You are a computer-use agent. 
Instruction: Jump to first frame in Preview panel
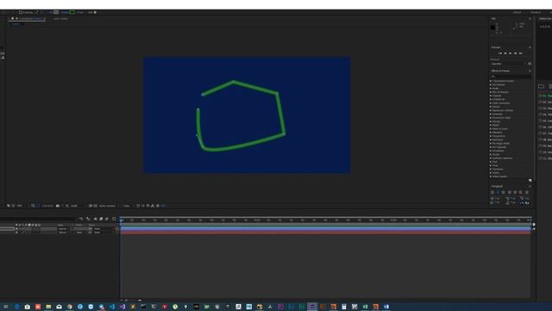coord(500,54)
